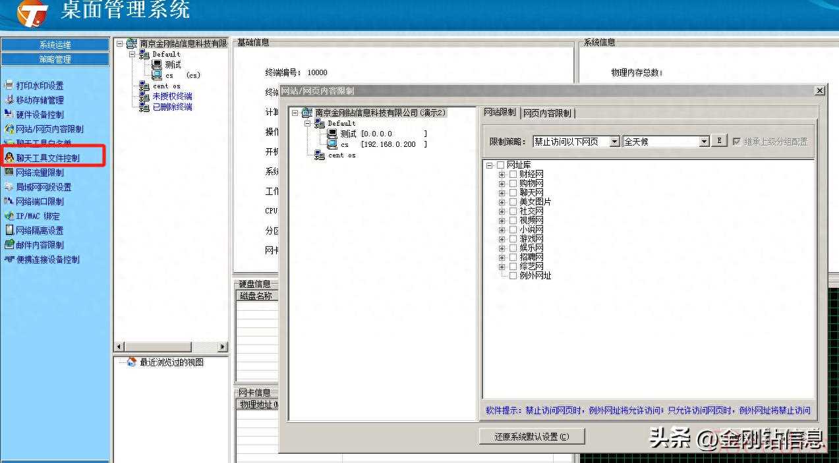Click the 邮件内容限制 mail icon

(9, 245)
